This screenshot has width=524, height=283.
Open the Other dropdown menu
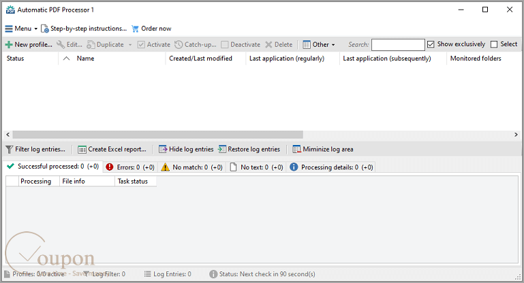tap(319, 44)
